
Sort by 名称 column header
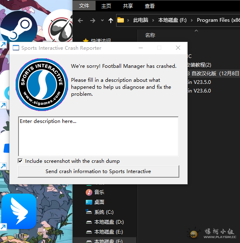[x=150, y=35]
